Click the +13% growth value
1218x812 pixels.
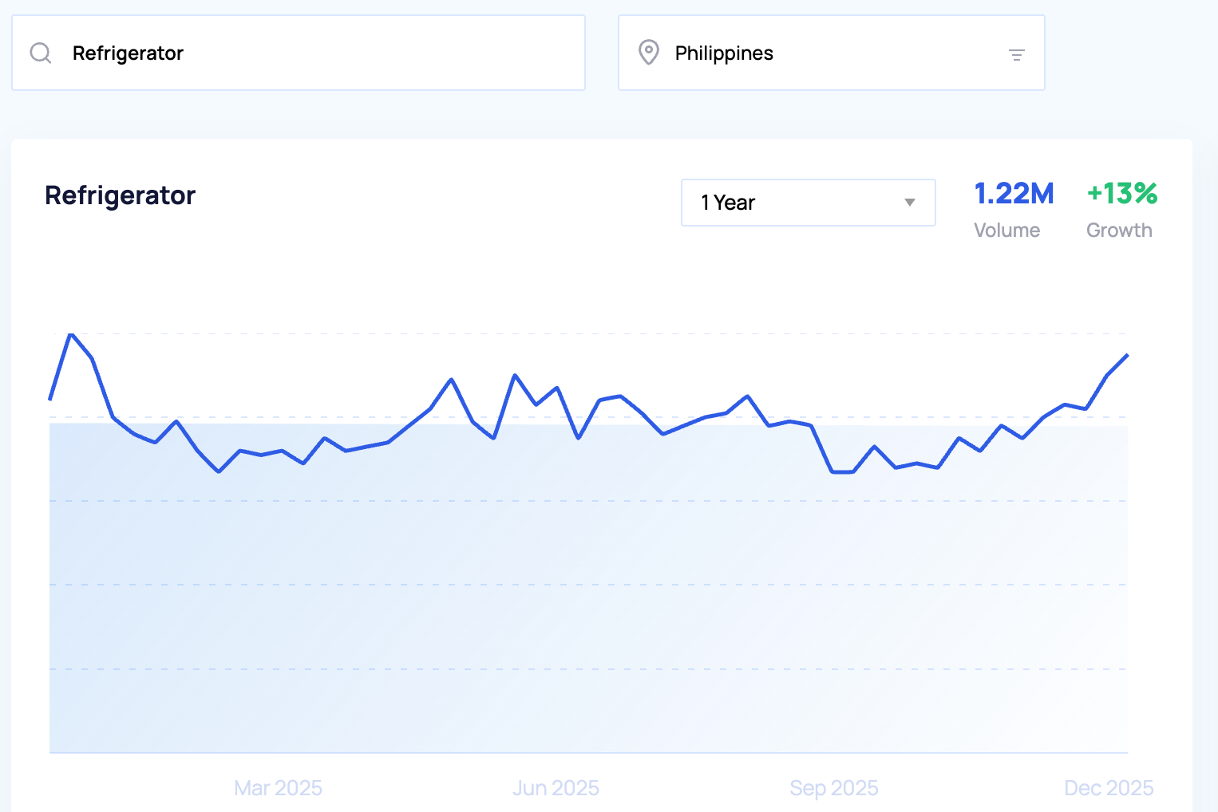[1121, 194]
